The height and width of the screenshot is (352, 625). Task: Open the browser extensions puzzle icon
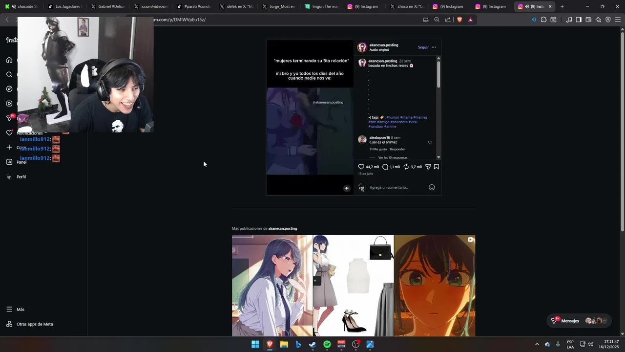point(543,20)
